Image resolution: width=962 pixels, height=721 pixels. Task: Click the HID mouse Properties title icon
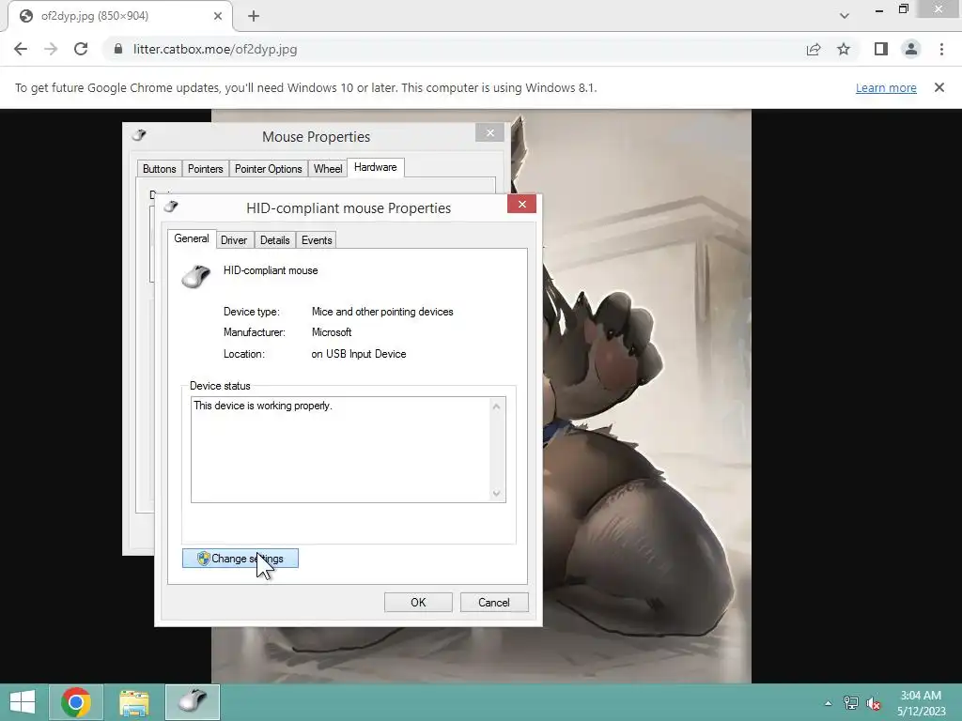click(x=171, y=207)
